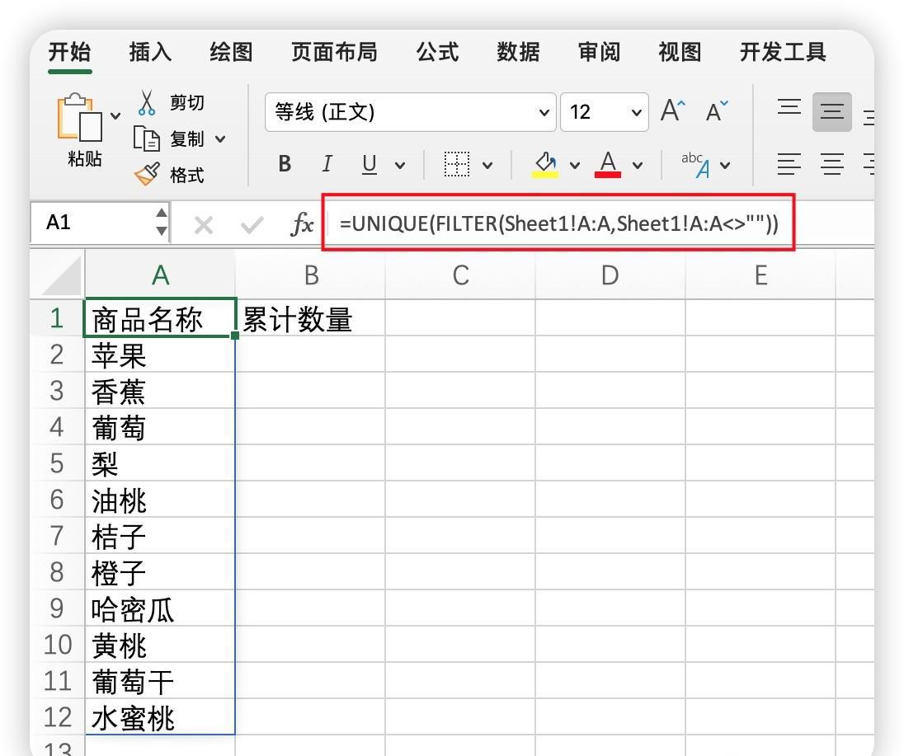904x756 pixels.
Task: Click the Cut scissors icon
Action: [x=147, y=102]
